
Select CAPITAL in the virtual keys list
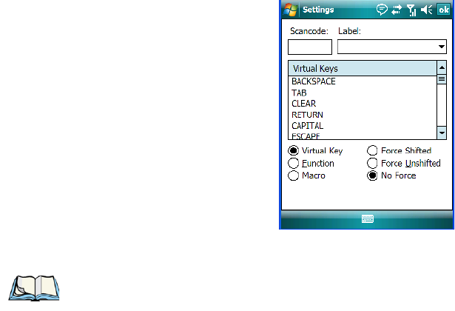pos(363,126)
